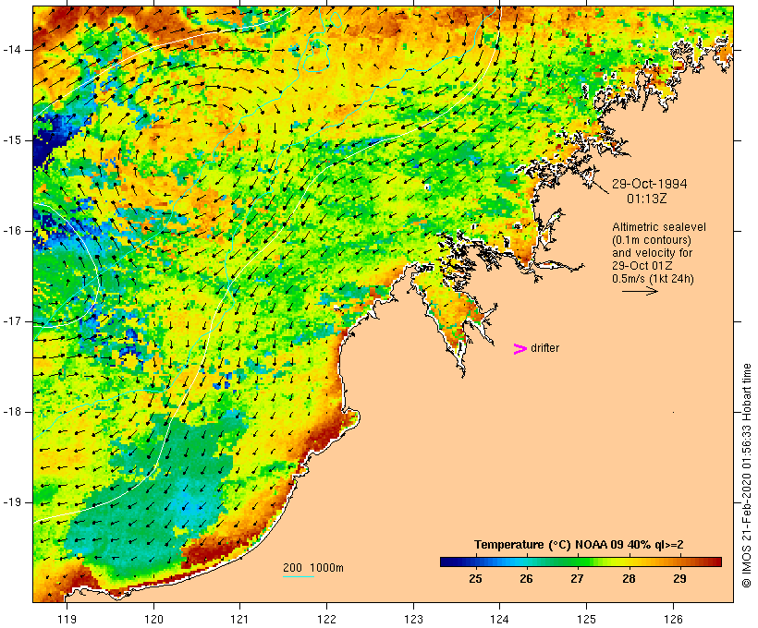Click the '(0.1m contours)' text
Viewport: 758px width, 628px height.
click(x=652, y=240)
